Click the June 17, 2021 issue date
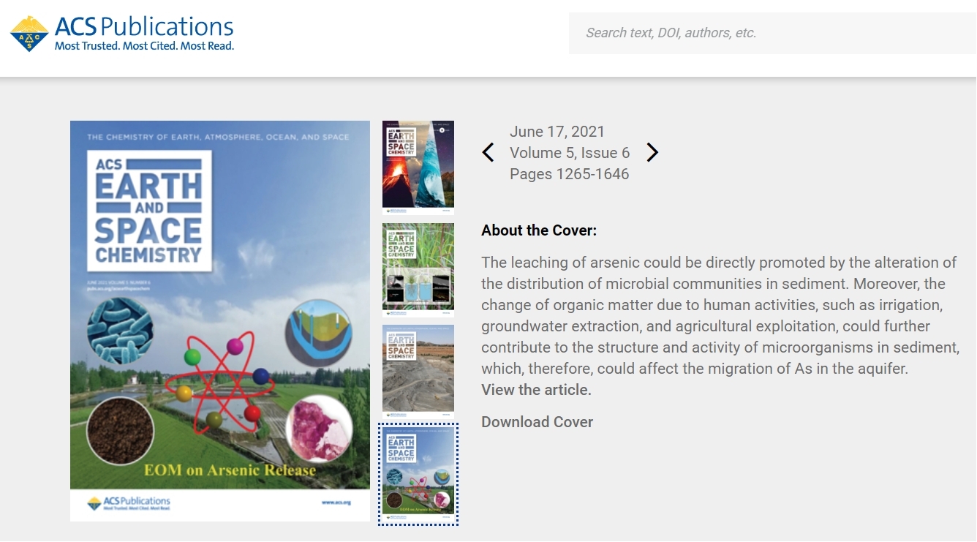 pos(557,132)
